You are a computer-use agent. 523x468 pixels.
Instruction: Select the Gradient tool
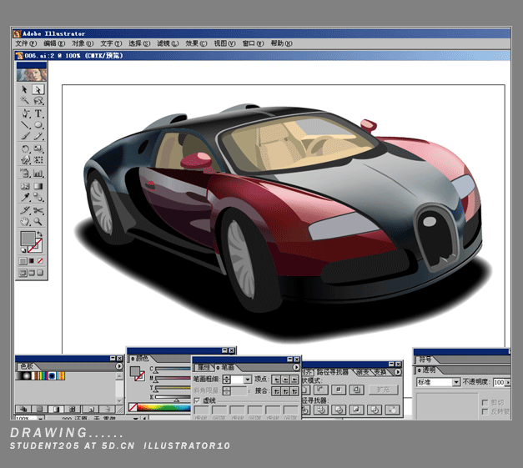[x=38, y=186]
